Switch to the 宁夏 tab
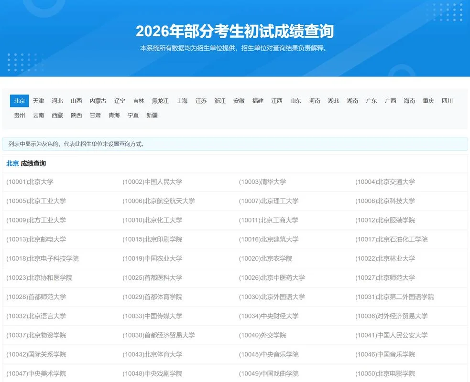The height and width of the screenshot is (382, 470). 133,115
